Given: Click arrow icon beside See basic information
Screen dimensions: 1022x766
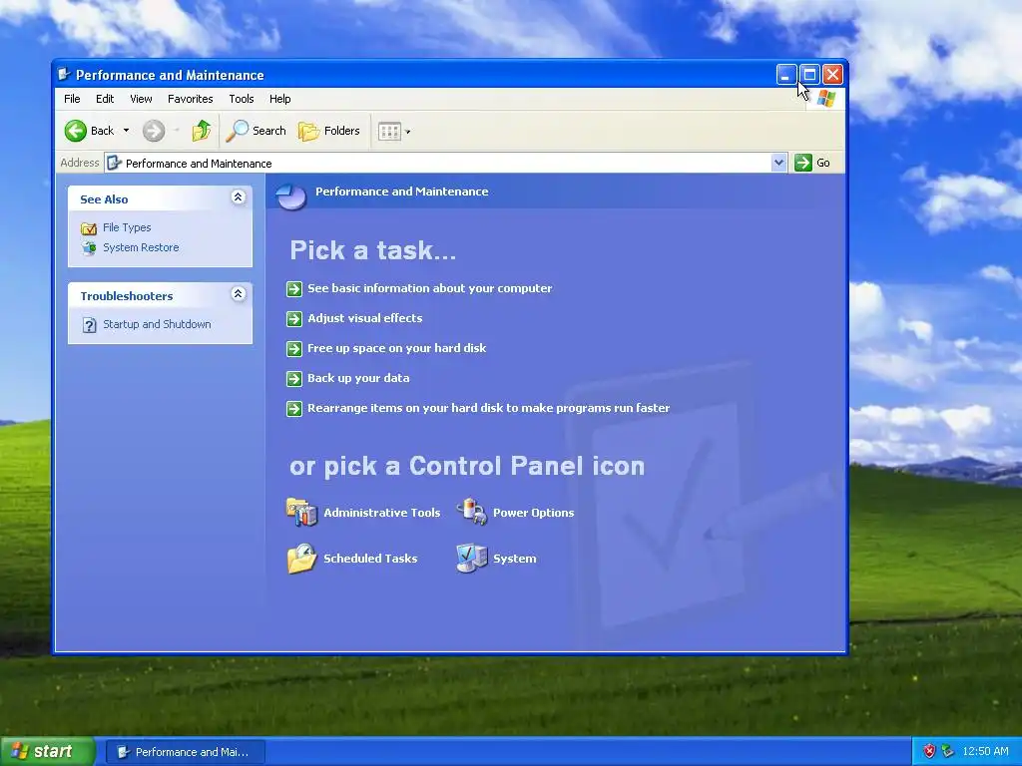Looking at the screenshot, I should coord(294,289).
